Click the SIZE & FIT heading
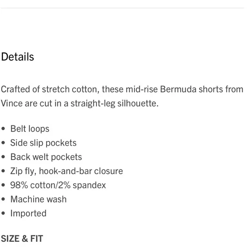The width and height of the screenshot is (250, 250). tap(22, 239)
